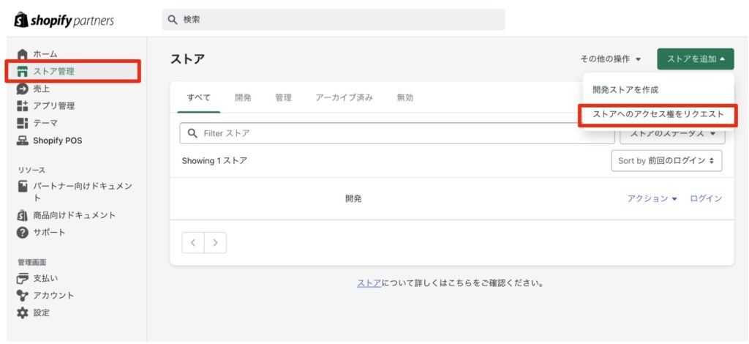Collapse the ストアを追加 dropdown button
This screenshot has width=749, height=344.
point(696,59)
